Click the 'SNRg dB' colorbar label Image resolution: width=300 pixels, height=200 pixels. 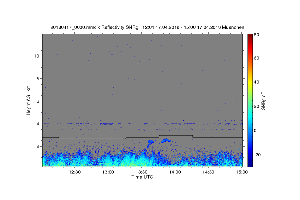click(263, 100)
